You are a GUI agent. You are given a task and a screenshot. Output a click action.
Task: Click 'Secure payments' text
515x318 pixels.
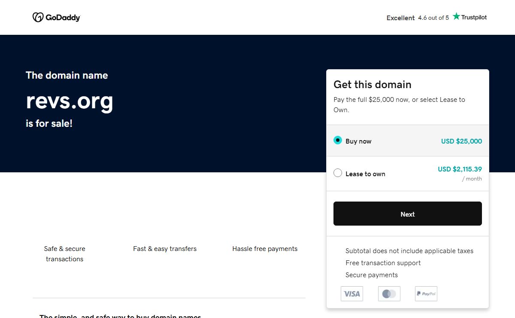[372, 275]
